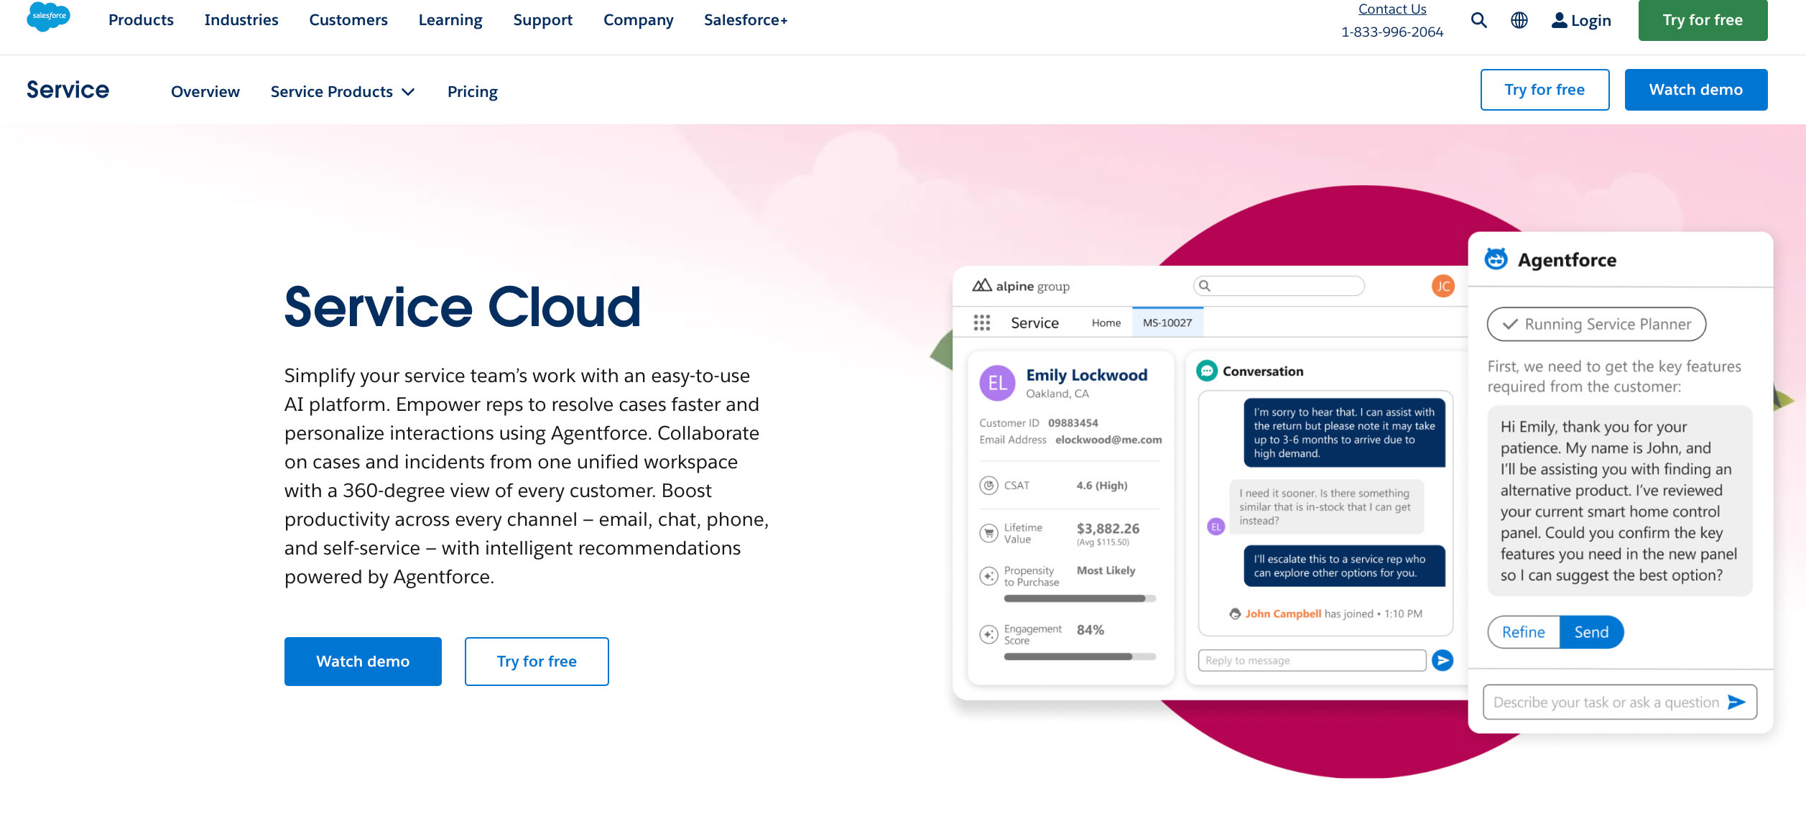Click the Agentforce prompt send arrow
The image size is (1806, 839).
coord(1736,702)
